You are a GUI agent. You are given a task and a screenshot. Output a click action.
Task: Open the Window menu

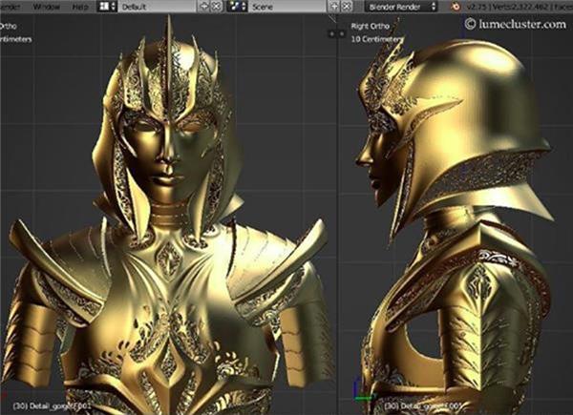[x=47, y=7]
